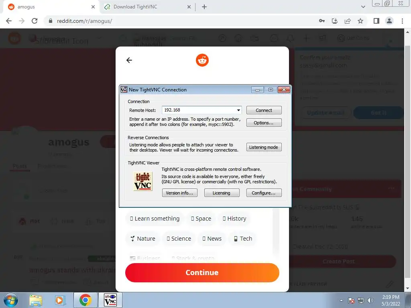Close the amogus tab
This screenshot has height=308, width=411.
[93, 7]
